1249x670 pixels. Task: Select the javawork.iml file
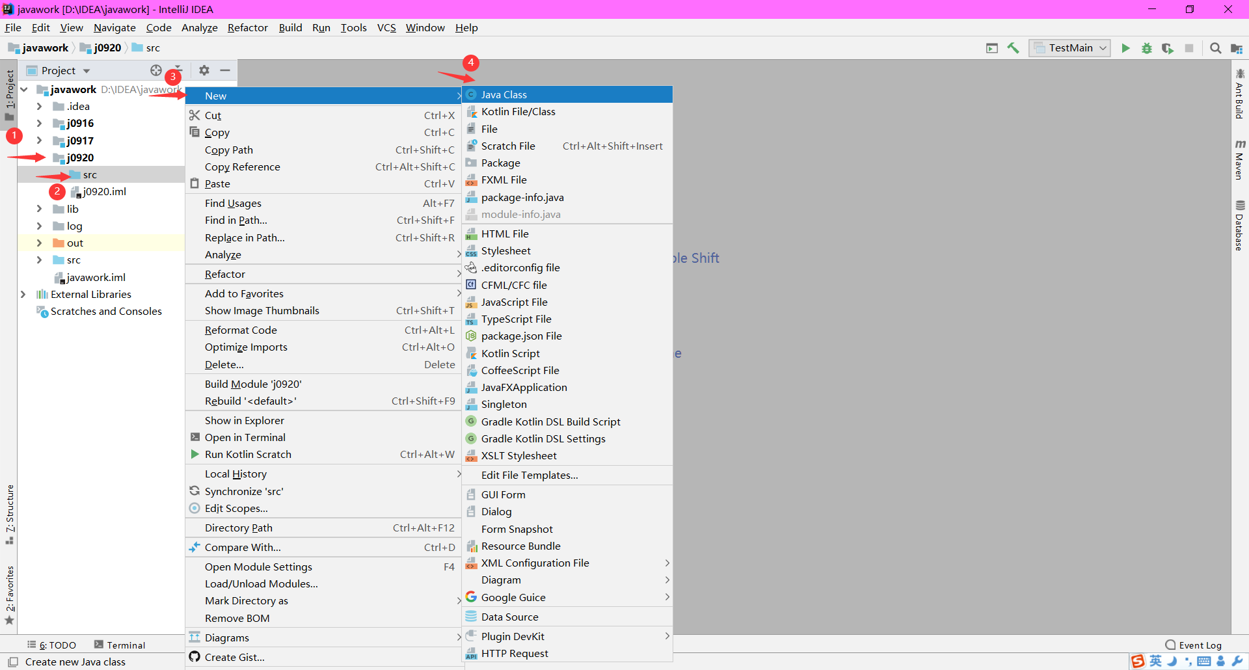[90, 277]
